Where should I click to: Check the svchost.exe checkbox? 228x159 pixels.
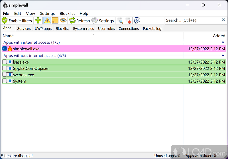pos(5,75)
